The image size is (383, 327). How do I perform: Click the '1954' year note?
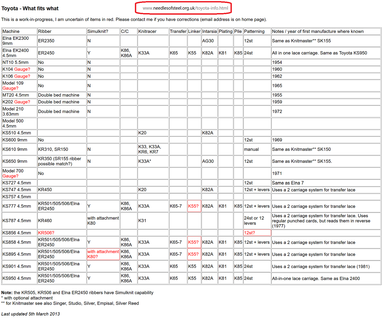coord(326,62)
